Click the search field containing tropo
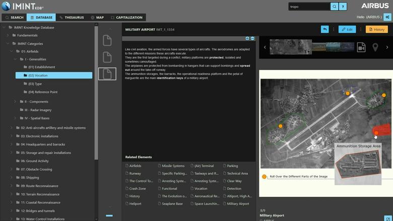Viewport: 393px width, 221px height. click(x=309, y=7)
